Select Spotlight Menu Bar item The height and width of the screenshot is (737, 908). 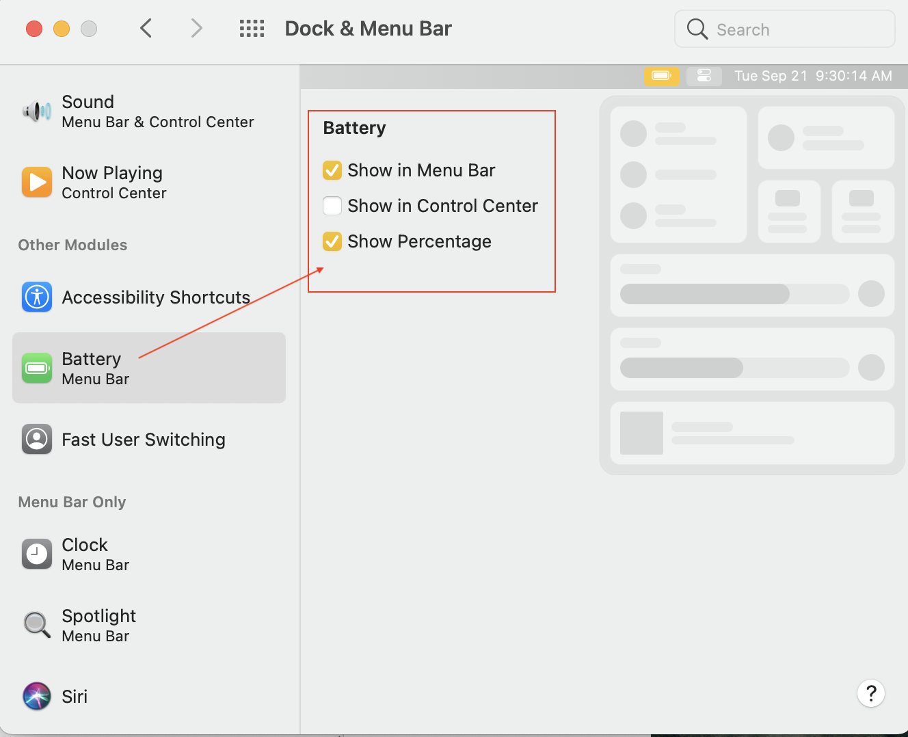[149, 625]
